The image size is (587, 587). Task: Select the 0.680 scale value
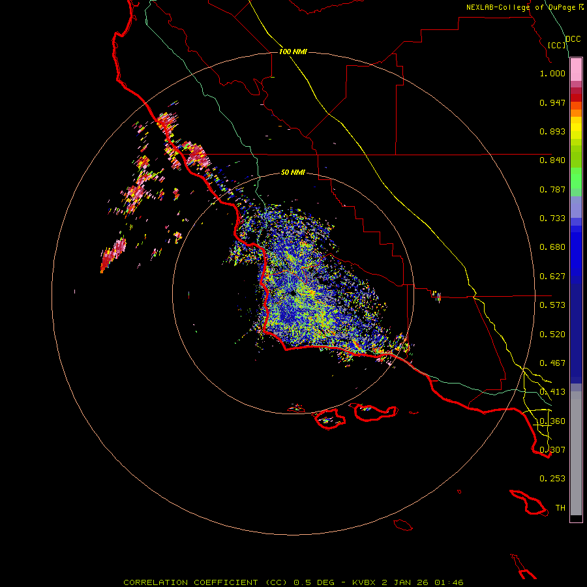[x=552, y=247]
